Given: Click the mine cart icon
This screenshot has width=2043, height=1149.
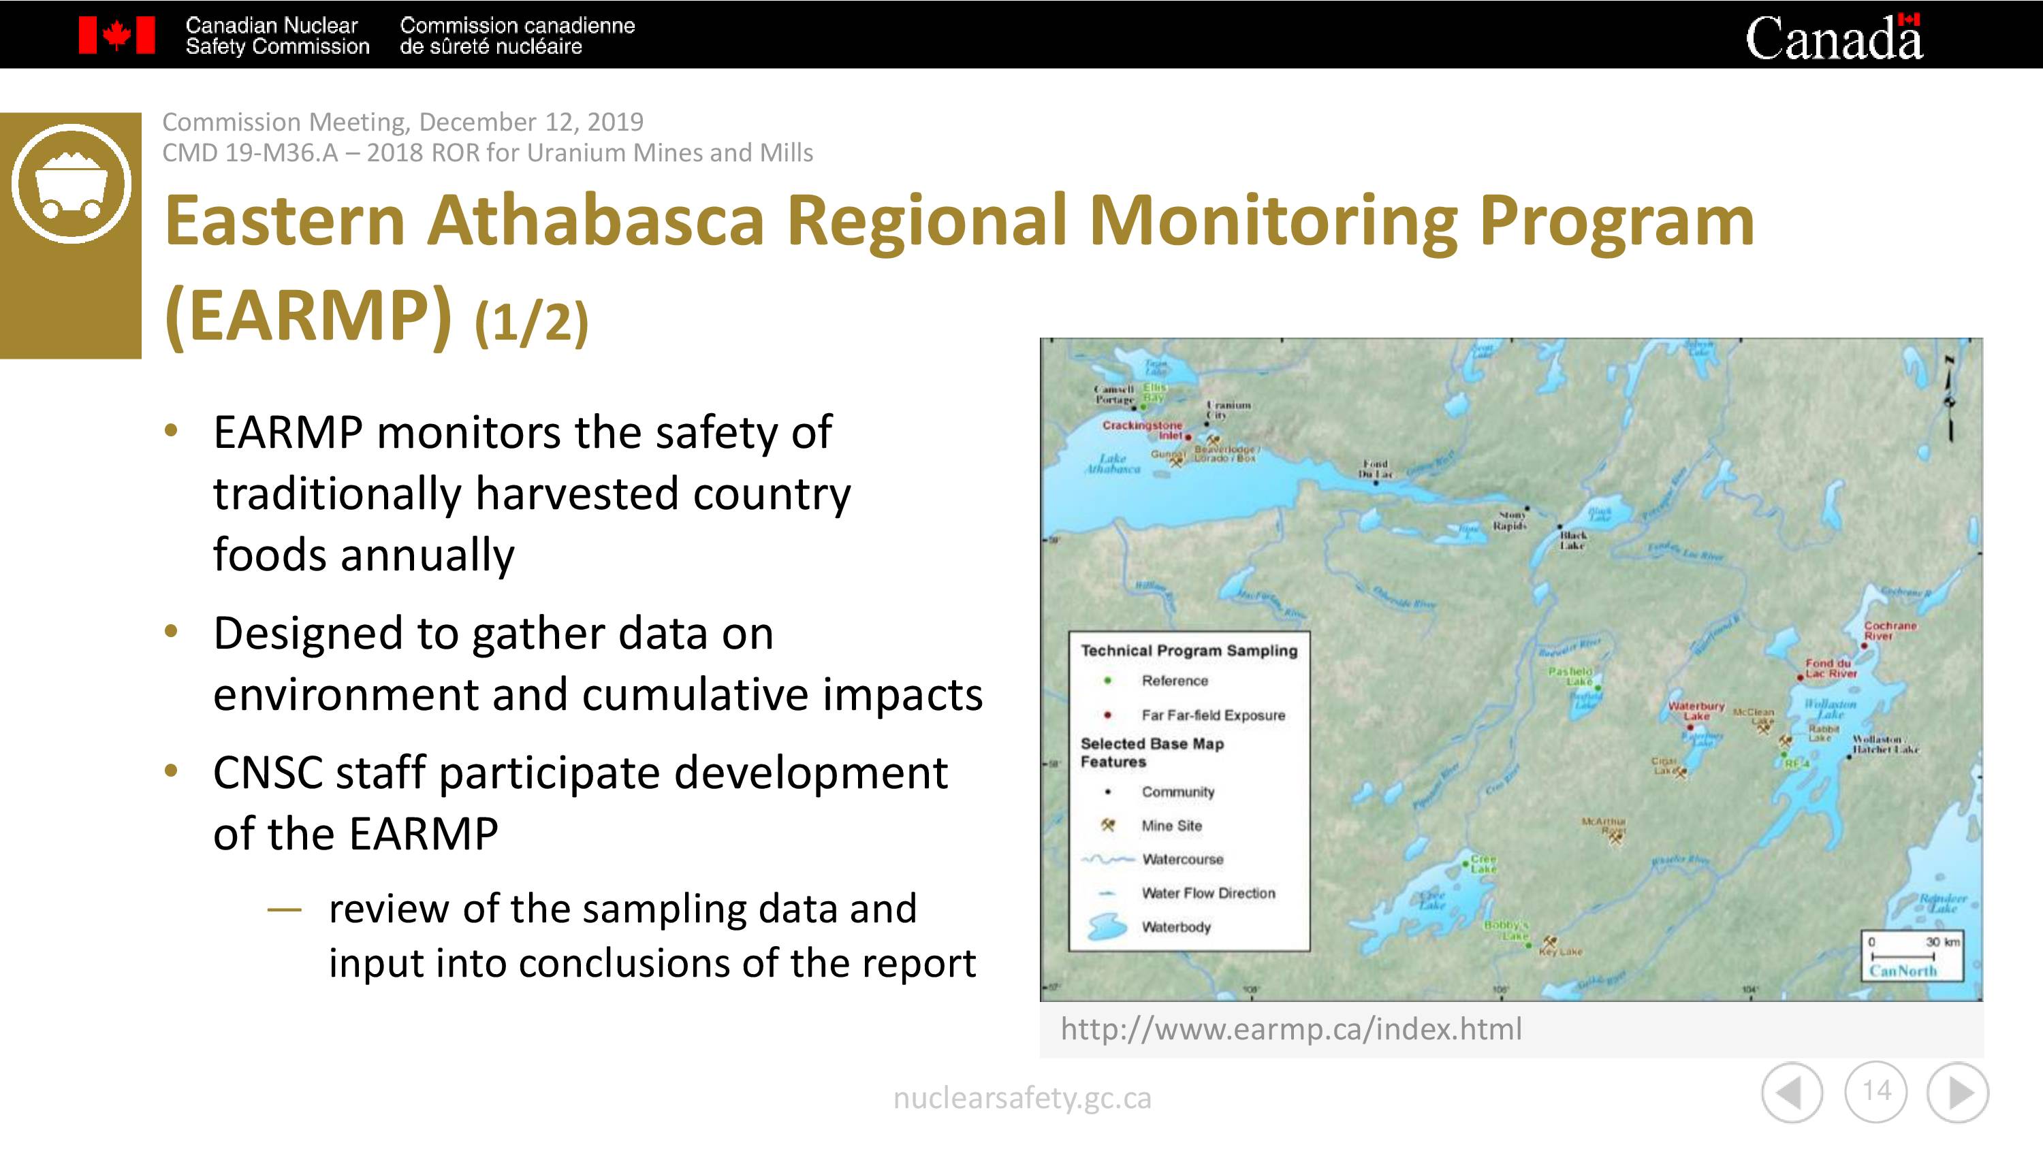Looking at the screenshot, I should point(72,184).
